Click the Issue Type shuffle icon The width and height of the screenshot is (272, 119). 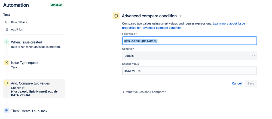click(7, 62)
